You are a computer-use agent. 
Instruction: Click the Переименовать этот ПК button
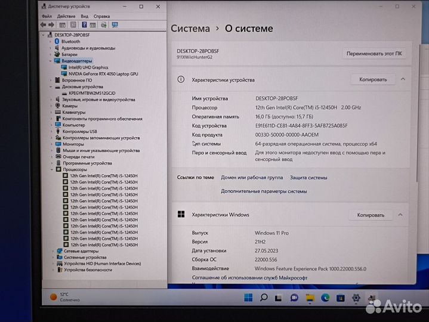(374, 54)
